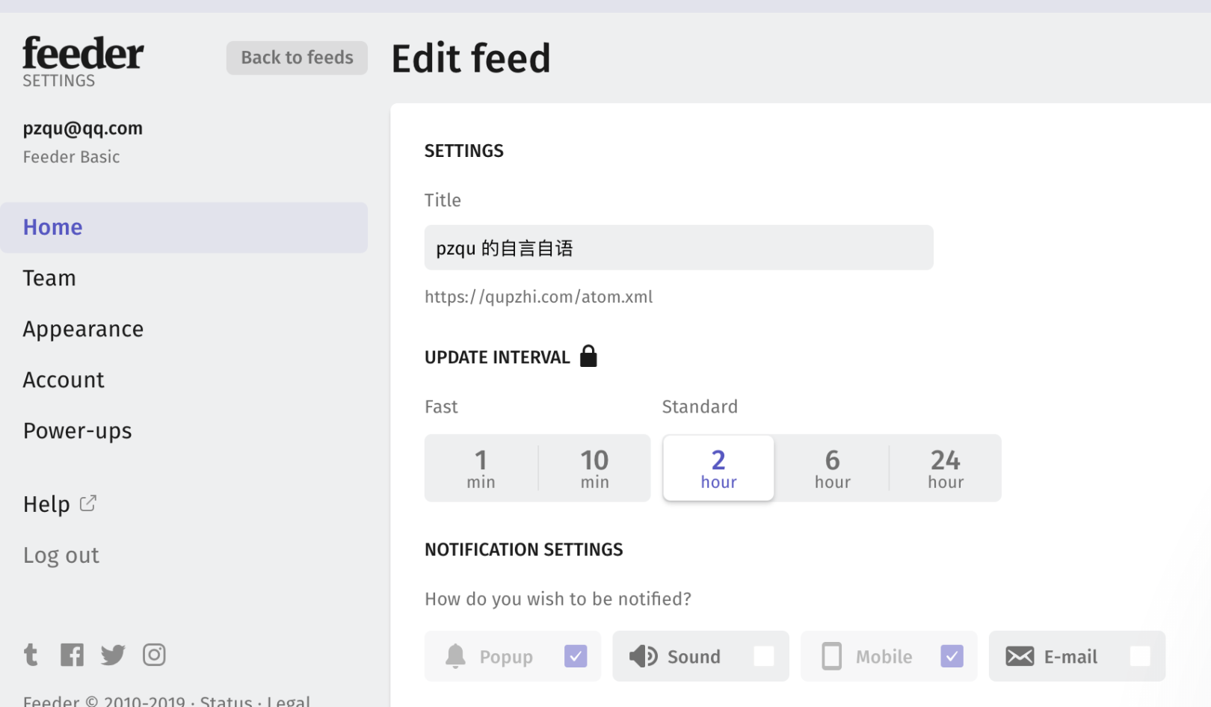Open the Facebook social icon
The height and width of the screenshot is (707, 1211).
[72, 655]
